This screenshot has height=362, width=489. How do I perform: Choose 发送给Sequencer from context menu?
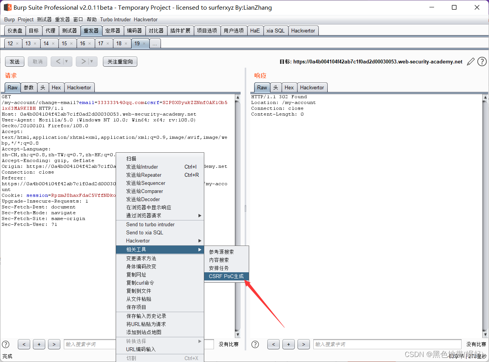(160, 183)
